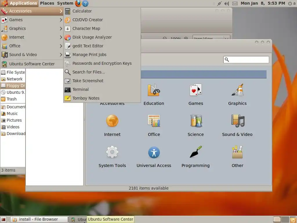Click the Icon View dropdown in File Browser
This screenshot has width=297, height=223.
click(x=211, y=37)
